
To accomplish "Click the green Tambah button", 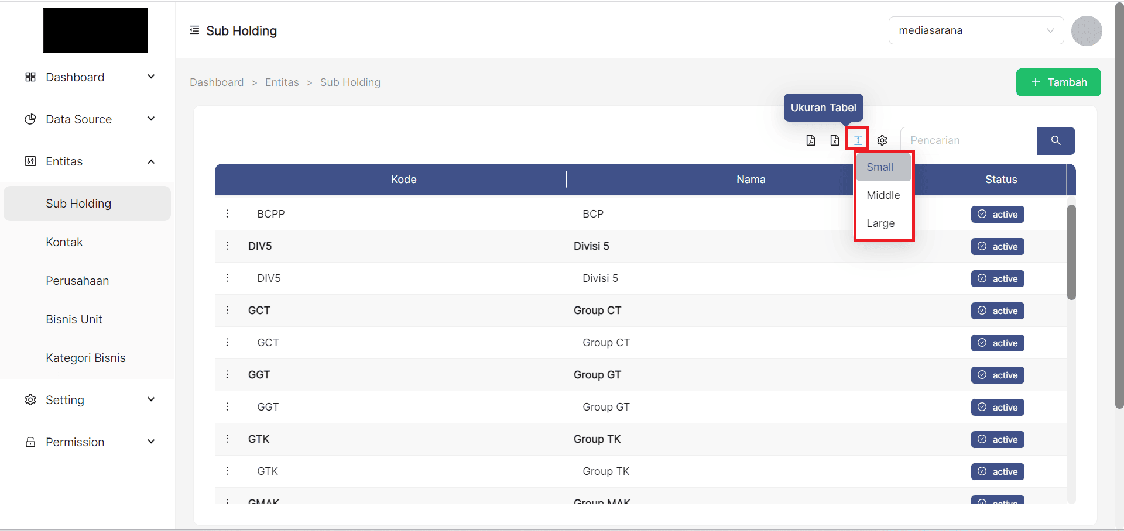I will click(x=1058, y=82).
